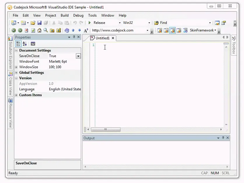Click the Cut scissors icon
The height and width of the screenshot is (183, 244).
(54, 23)
